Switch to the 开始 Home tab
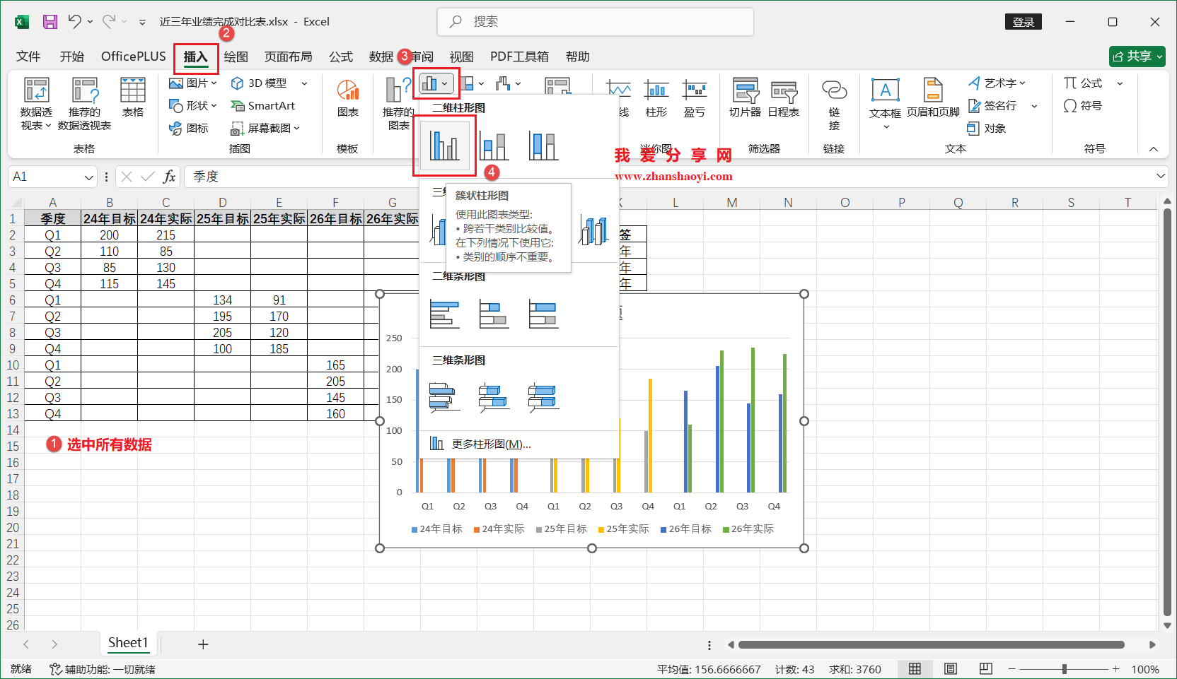This screenshot has height=679, width=1177. click(x=71, y=57)
